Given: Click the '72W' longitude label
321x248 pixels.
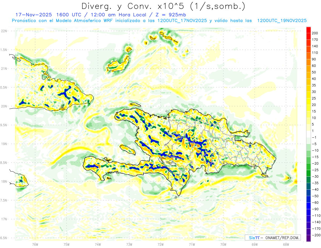Looking at the screenshot, I should tap(160, 244).
